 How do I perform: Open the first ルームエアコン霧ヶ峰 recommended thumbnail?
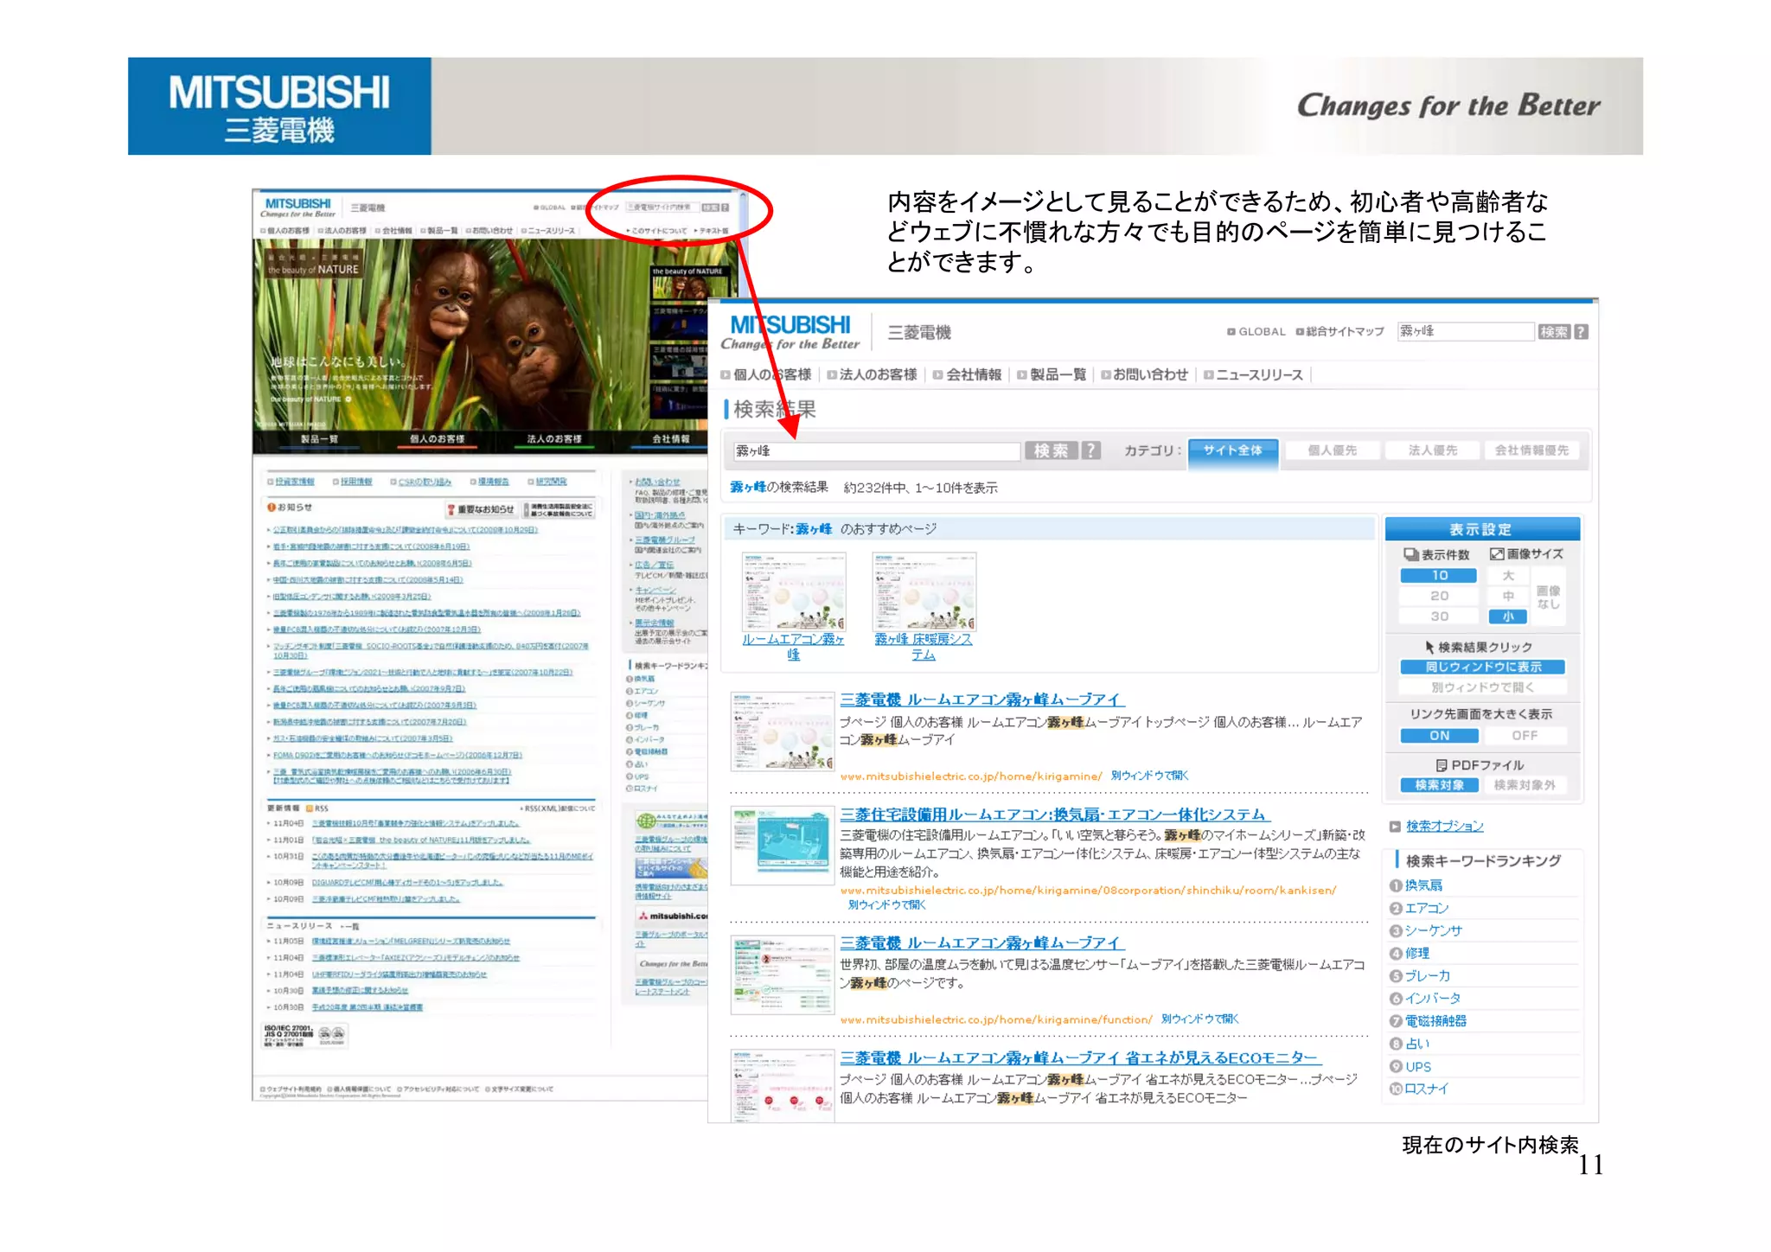tap(793, 591)
